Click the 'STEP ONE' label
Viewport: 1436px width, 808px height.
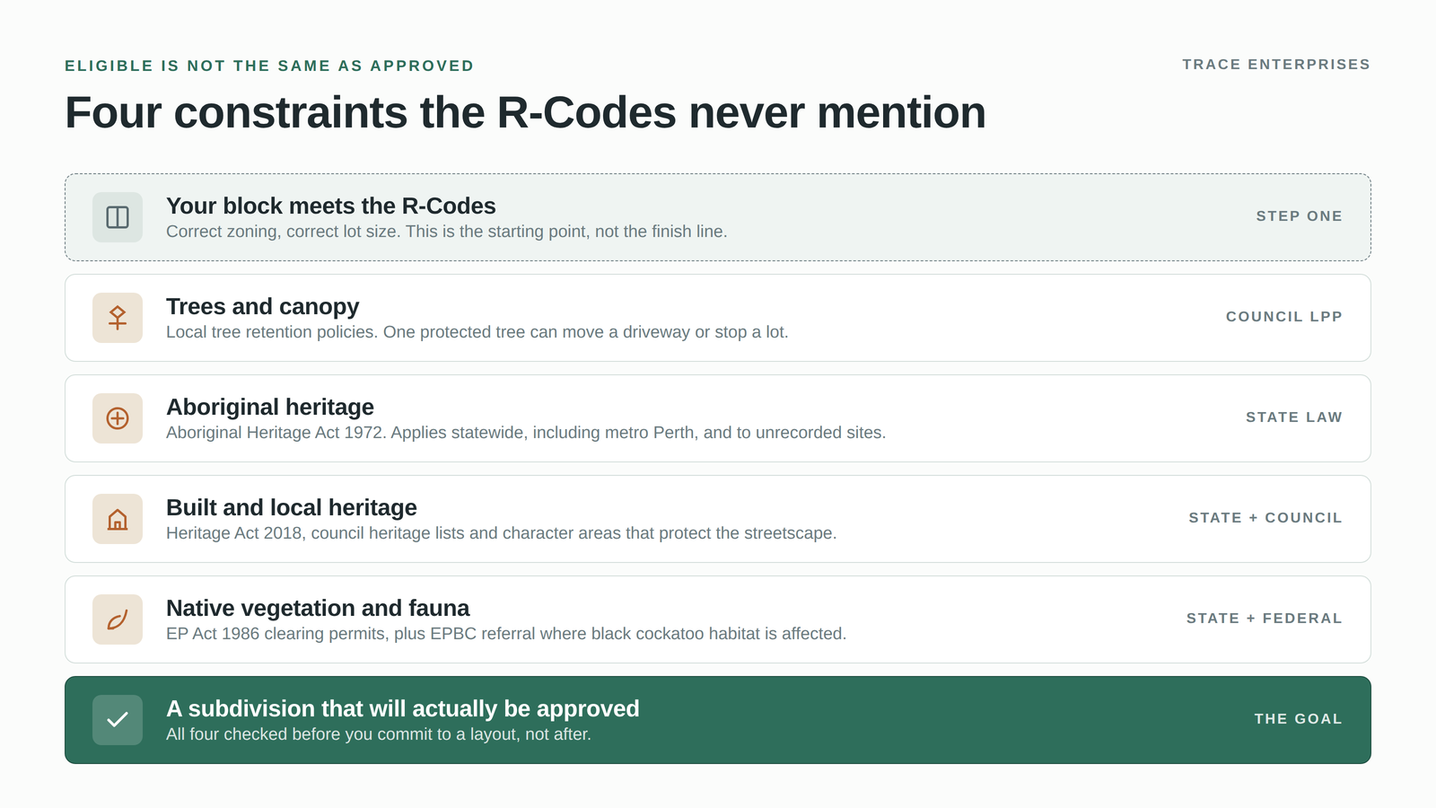tap(1299, 216)
